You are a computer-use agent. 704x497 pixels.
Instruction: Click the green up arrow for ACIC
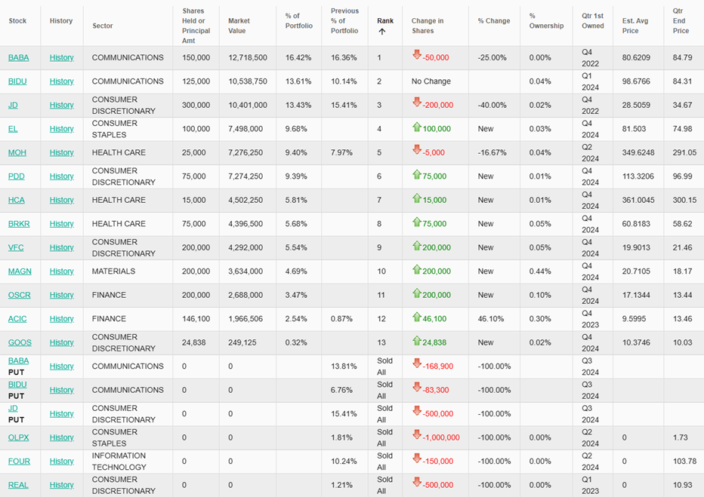416,317
